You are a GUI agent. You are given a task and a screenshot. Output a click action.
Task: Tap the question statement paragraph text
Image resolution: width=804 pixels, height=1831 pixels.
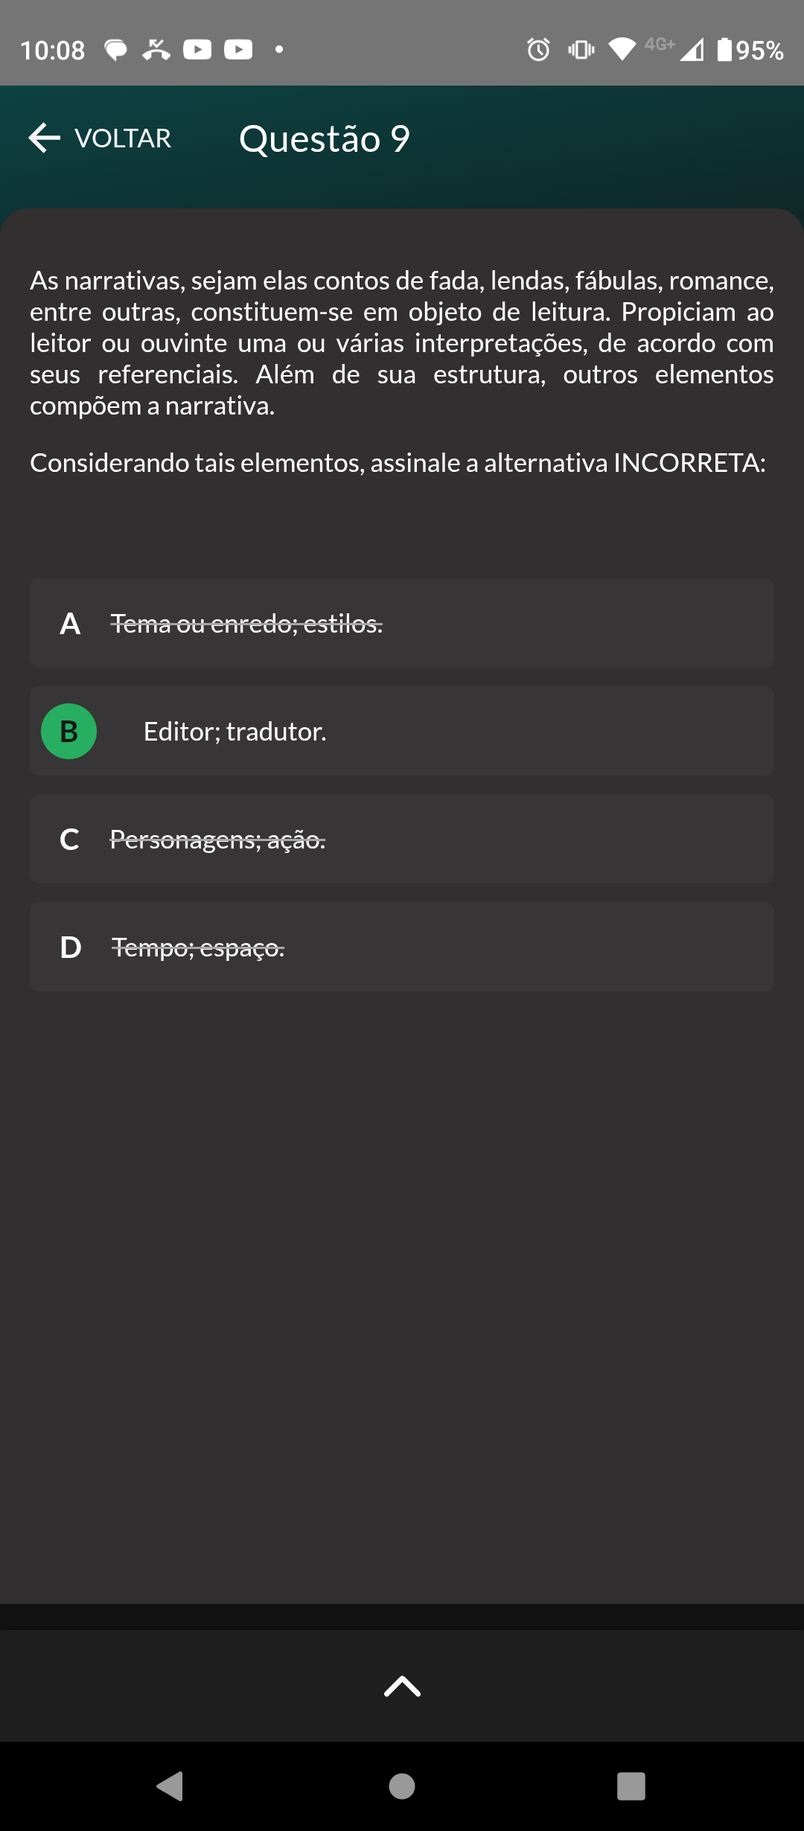[x=402, y=342]
